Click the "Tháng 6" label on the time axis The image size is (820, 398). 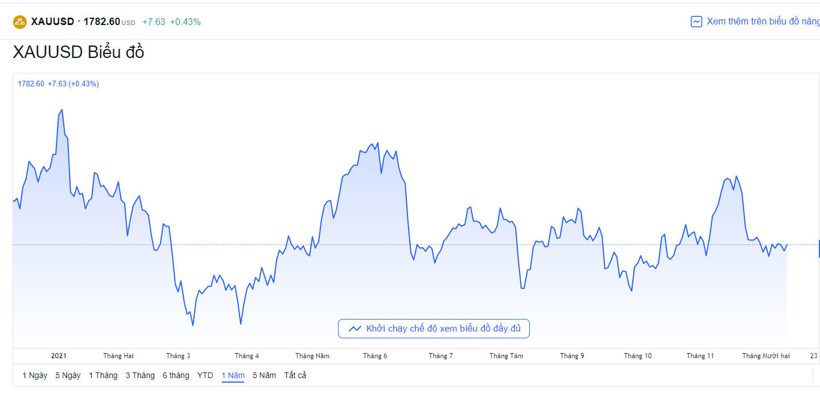pyautogui.click(x=375, y=356)
